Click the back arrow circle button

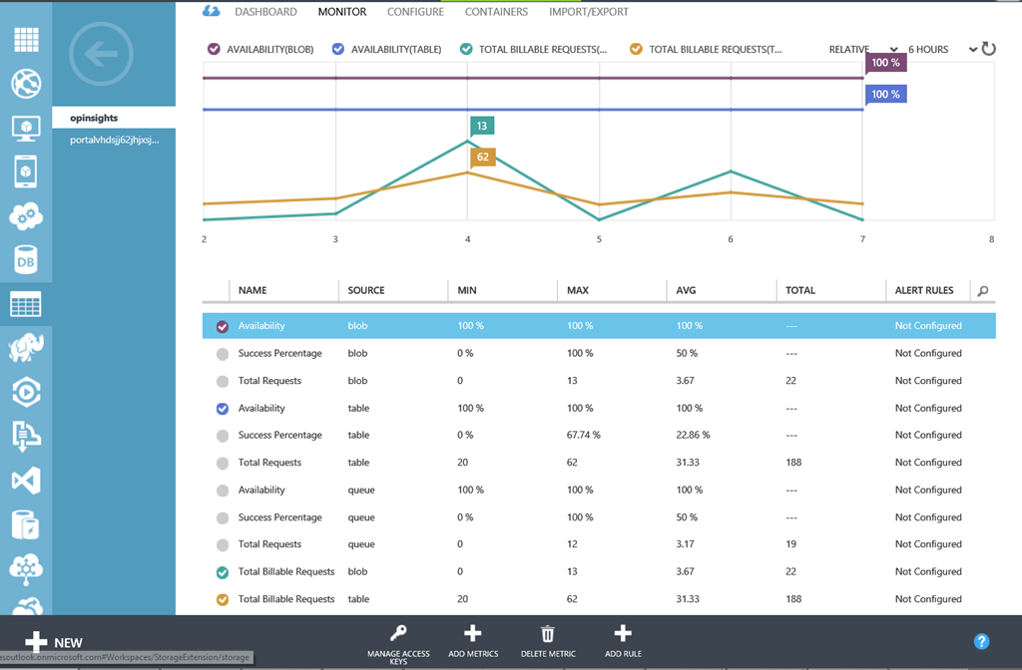pyautogui.click(x=101, y=54)
